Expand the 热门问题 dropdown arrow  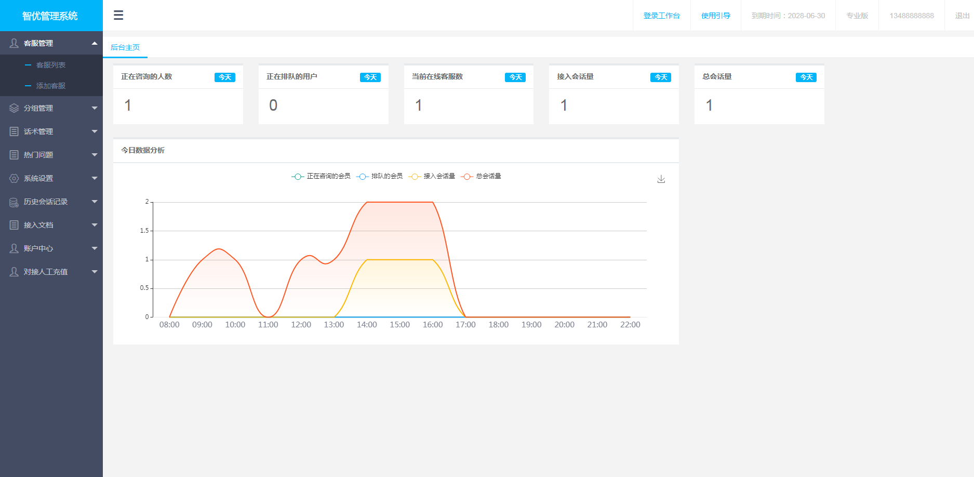95,155
